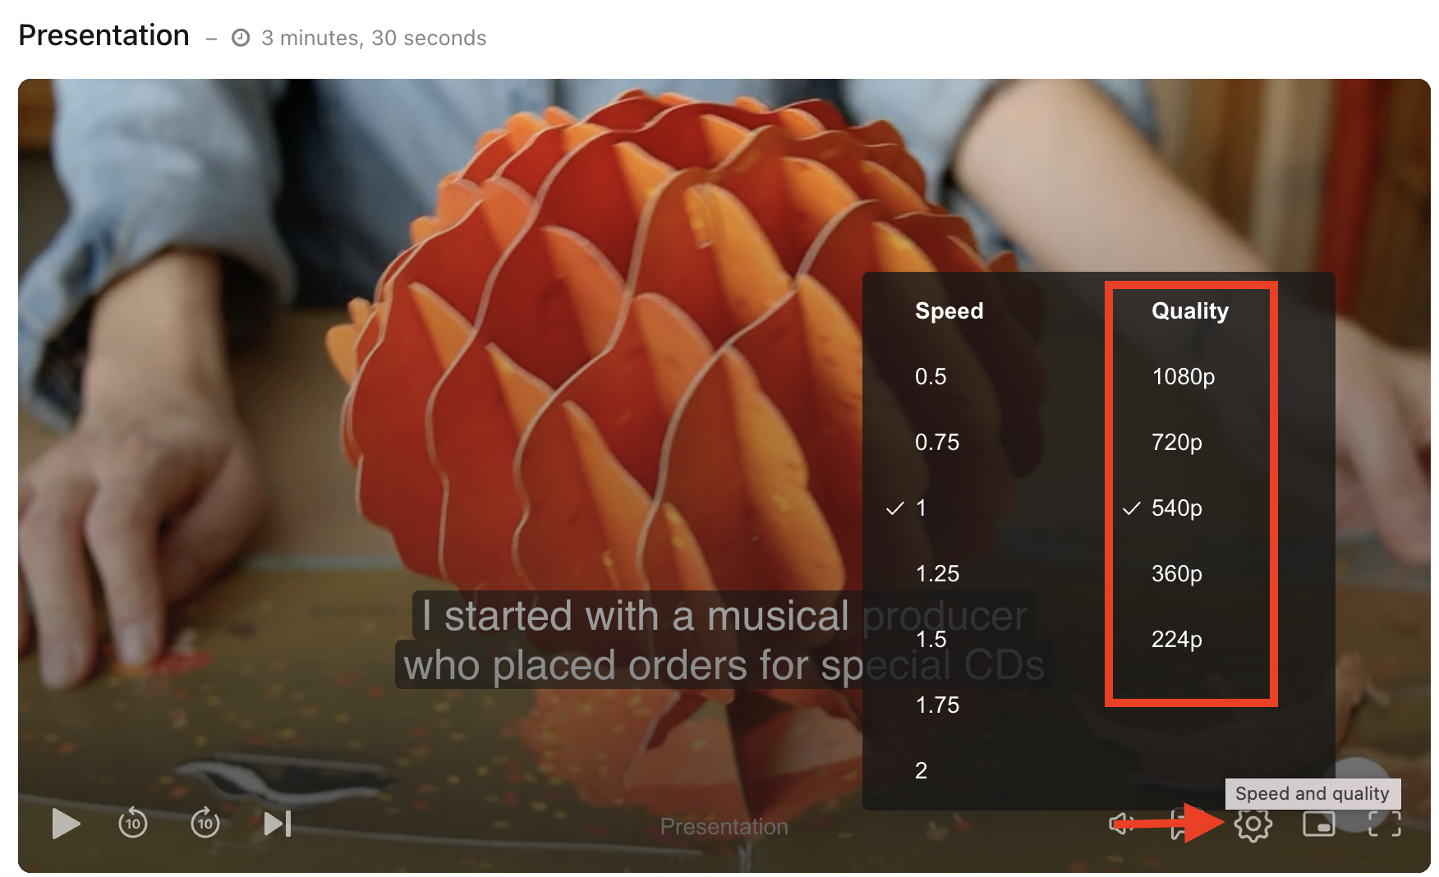The width and height of the screenshot is (1439, 877).
Task: Pick the lowest 224p quality
Action: pyautogui.click(x=1176, y=639)
